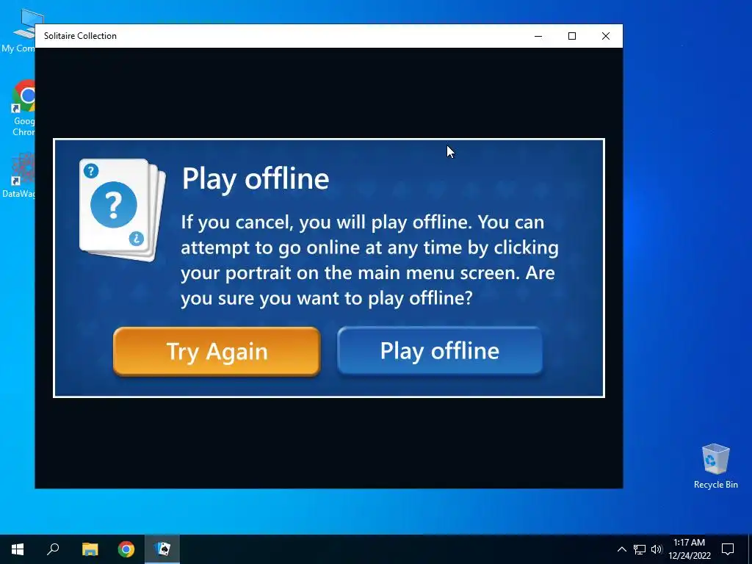The height and width of the screenshot is (564, 752).
Task: Open the notification center icon
Action: [728, 549]
